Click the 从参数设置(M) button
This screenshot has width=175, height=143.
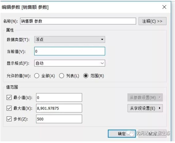coord(145,98)
